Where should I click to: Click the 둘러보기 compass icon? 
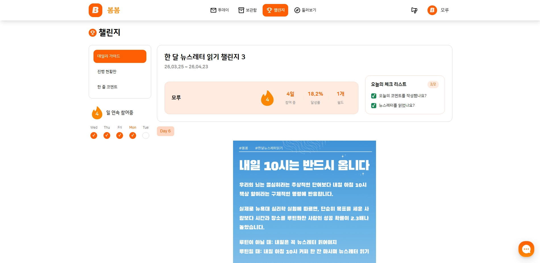pyautogui.click(x=297, y=10)
